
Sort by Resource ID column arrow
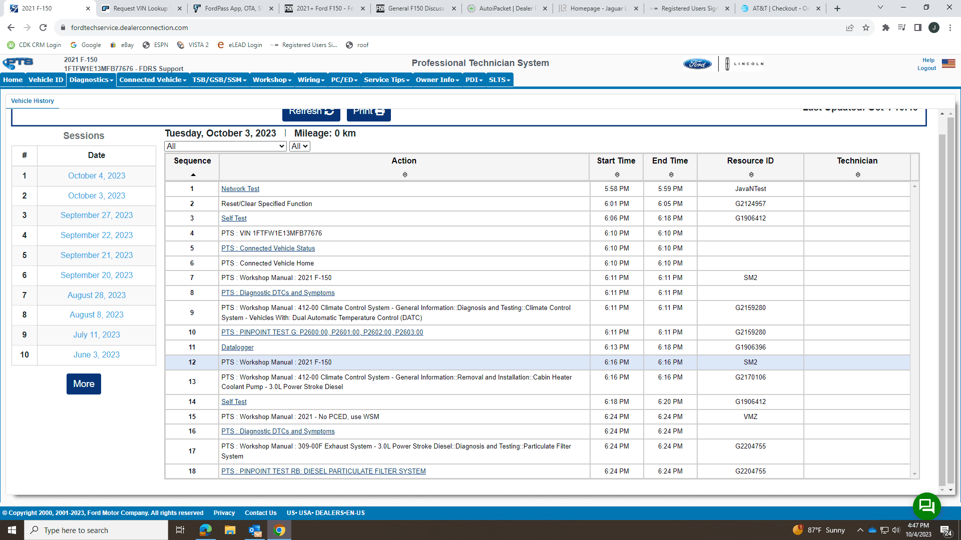(x=751, y=174)
